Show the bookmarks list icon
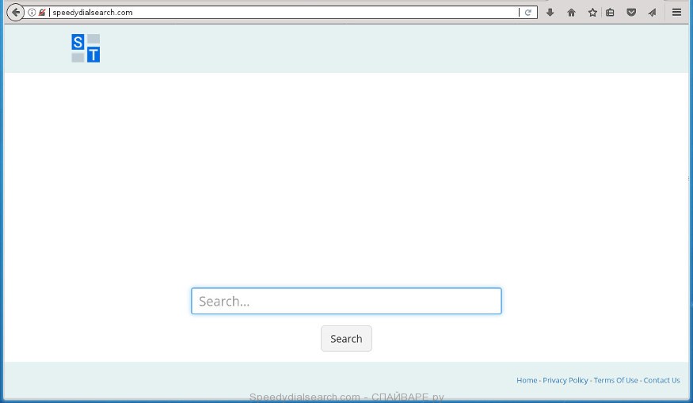 point(610,13)
